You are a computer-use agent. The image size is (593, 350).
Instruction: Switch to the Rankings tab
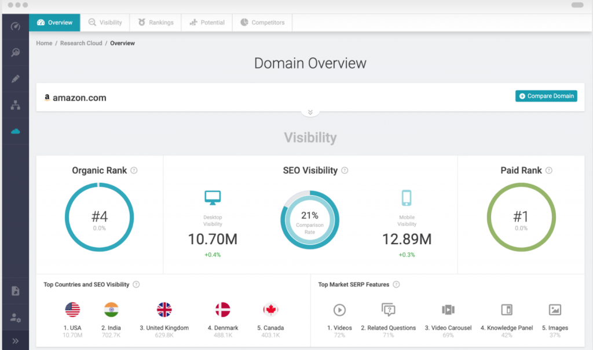(155, 23)
